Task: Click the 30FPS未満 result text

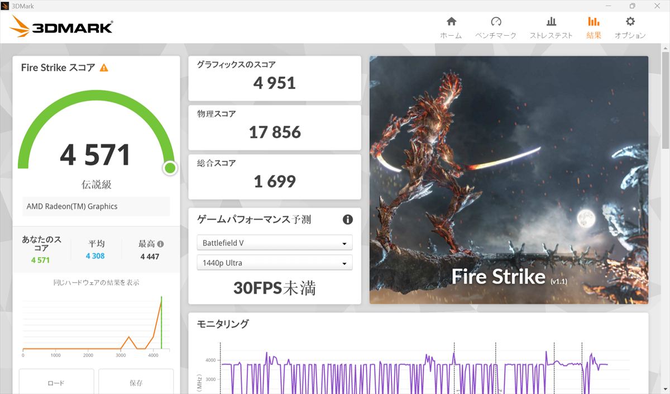Action: tap(274, 288)
